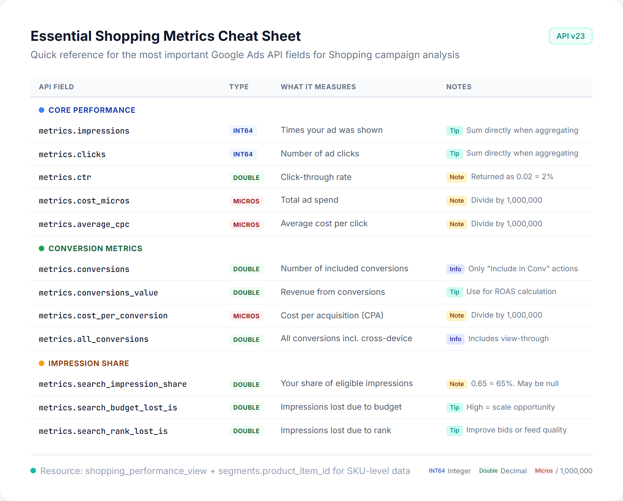Click the Note badge for metrics.search_impression_share
Viewport: 623px width, 501px height.
point(457,384)
